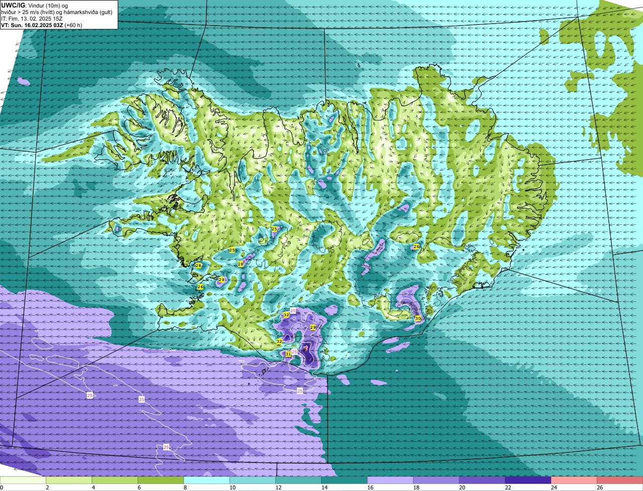Click the legend scale number 18
The image size is (643, 491).
[415, 487]
